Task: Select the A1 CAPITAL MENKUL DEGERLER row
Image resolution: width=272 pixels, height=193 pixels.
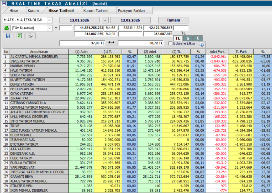Action: [x=137, y=57]
